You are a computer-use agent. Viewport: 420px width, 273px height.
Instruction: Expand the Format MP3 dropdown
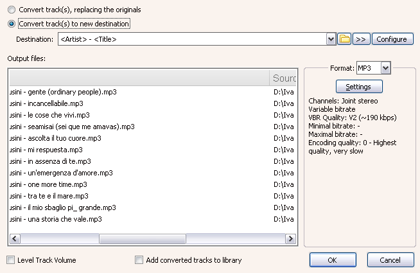click(x=385, y=67)
